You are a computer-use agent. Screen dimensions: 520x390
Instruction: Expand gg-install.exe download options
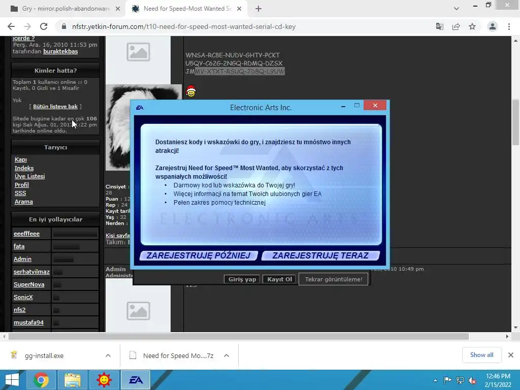(108, 355)
